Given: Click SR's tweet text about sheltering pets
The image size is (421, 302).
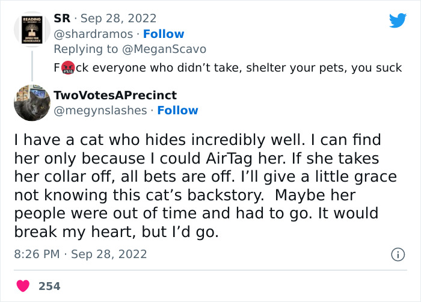Looking at the screenshot, I should pos(235,68).
